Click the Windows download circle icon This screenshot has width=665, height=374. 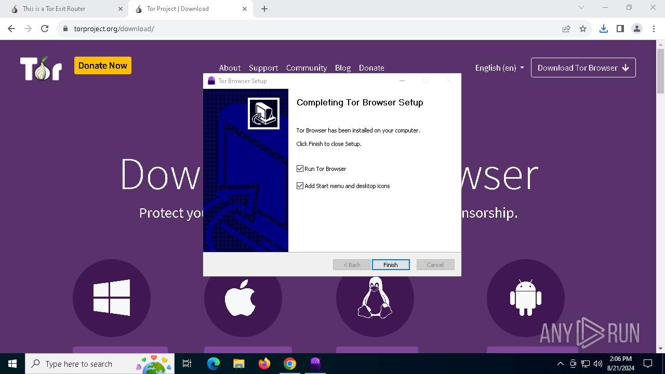pos(112,298)
